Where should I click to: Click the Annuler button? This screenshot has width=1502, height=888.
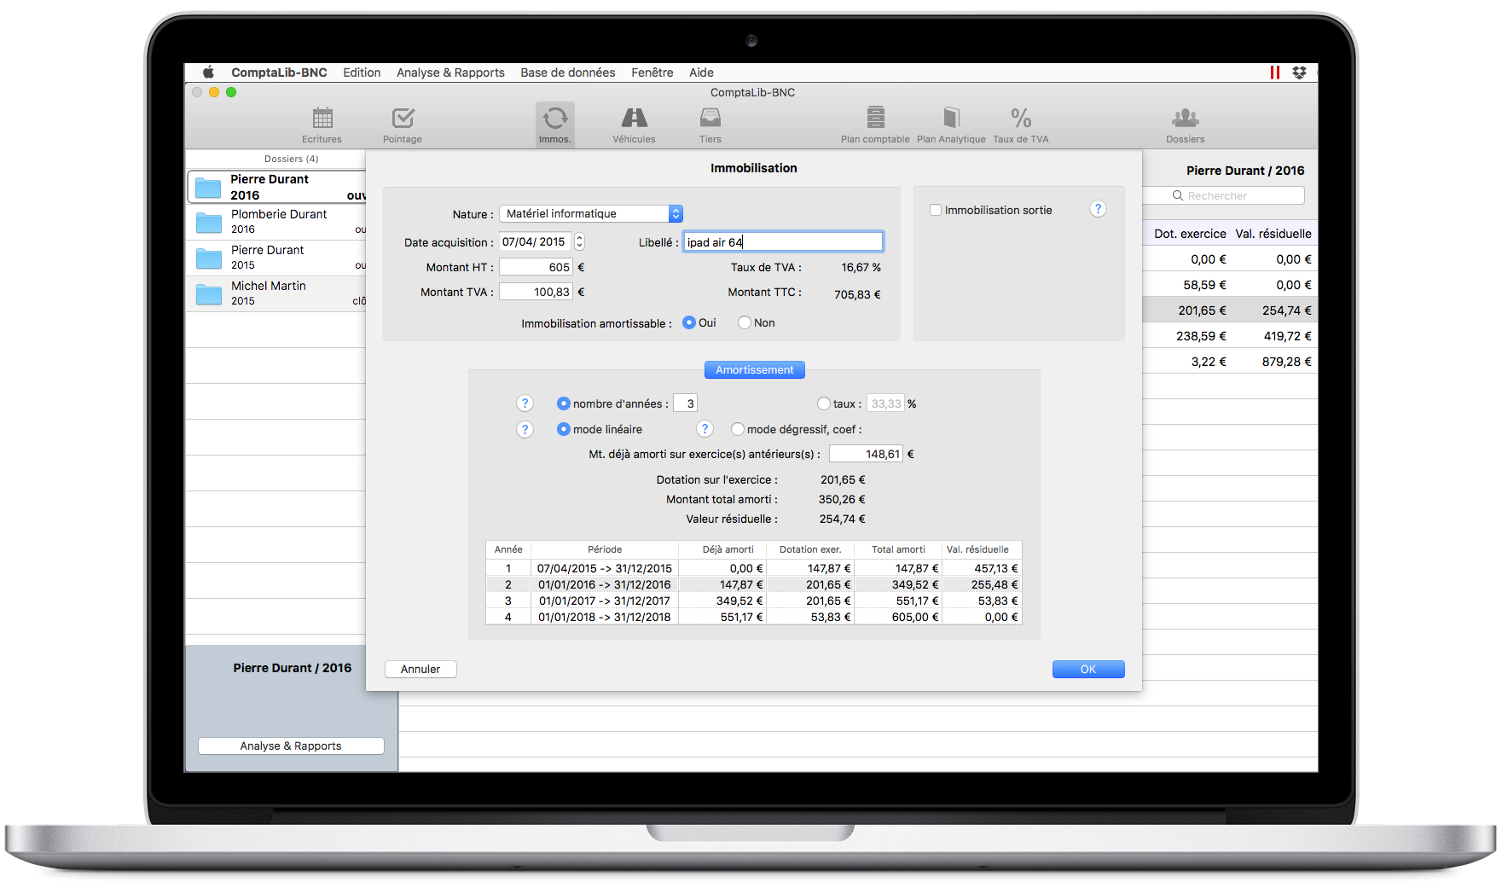(420, 669)
